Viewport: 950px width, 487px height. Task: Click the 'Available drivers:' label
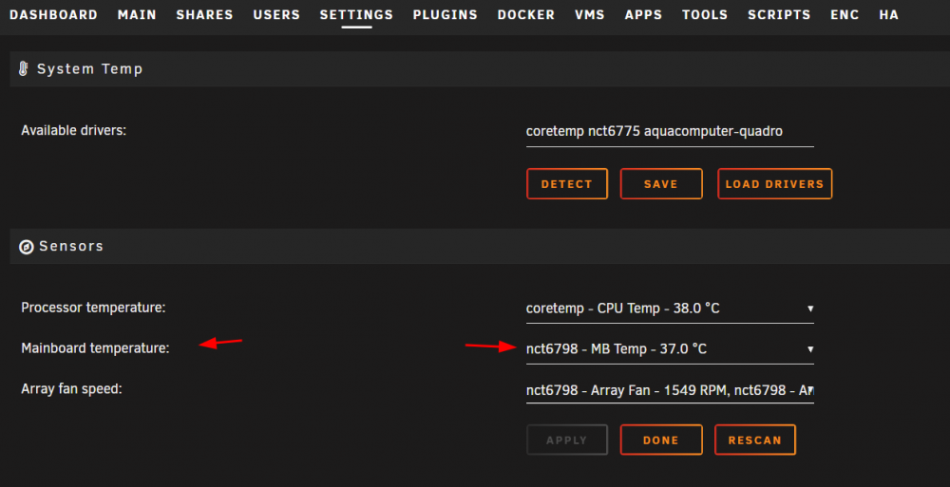point(74,130)
